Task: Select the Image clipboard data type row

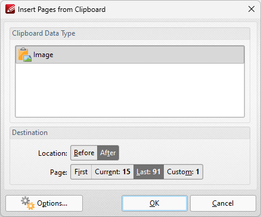Action: 130,55
